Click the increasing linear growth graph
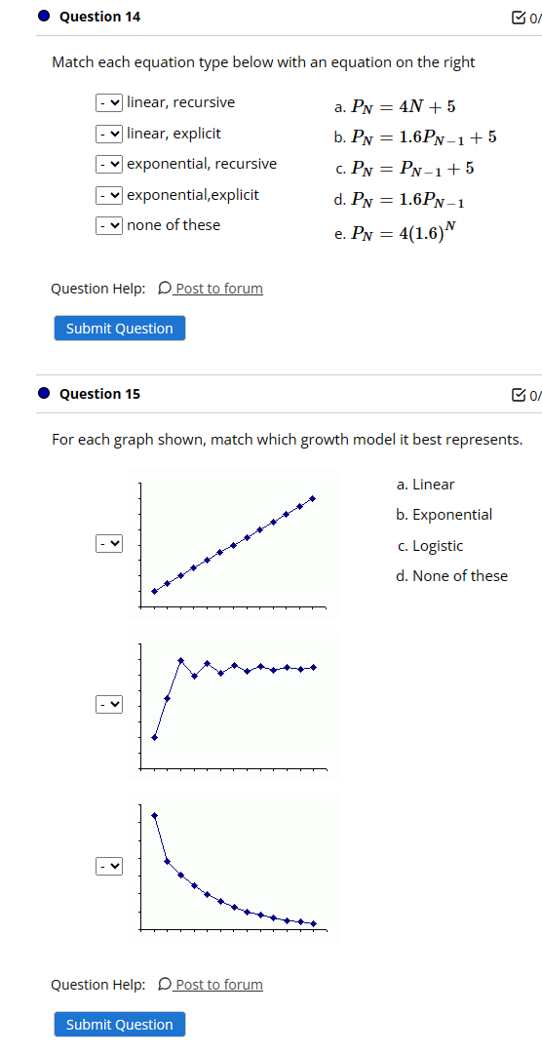 (233, 544)
